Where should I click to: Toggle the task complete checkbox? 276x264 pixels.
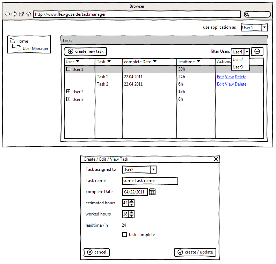coord(124,235)
